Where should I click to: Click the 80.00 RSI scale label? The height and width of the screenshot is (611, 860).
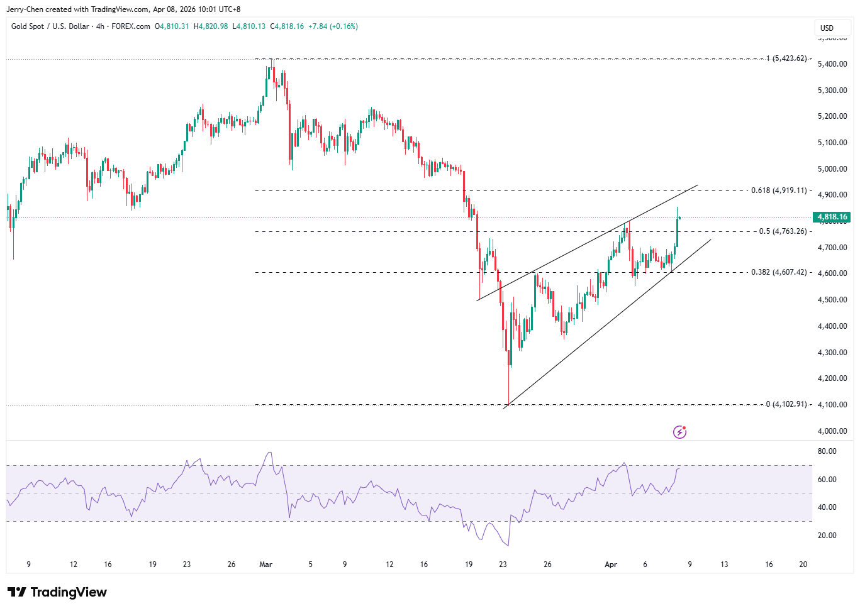(x=827, y=451)
